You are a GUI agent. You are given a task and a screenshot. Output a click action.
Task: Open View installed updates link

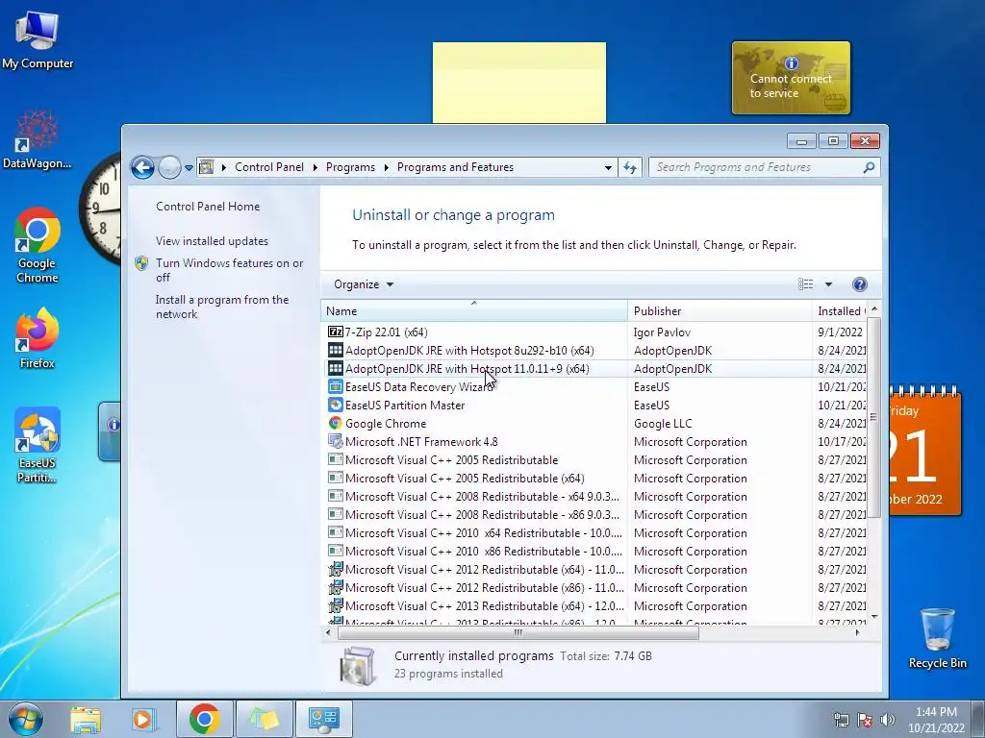pyautogui.click(x=212, y=241)
